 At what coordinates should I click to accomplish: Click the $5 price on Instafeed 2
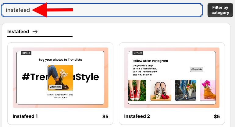pyautogui.click(x=217, y=116)
